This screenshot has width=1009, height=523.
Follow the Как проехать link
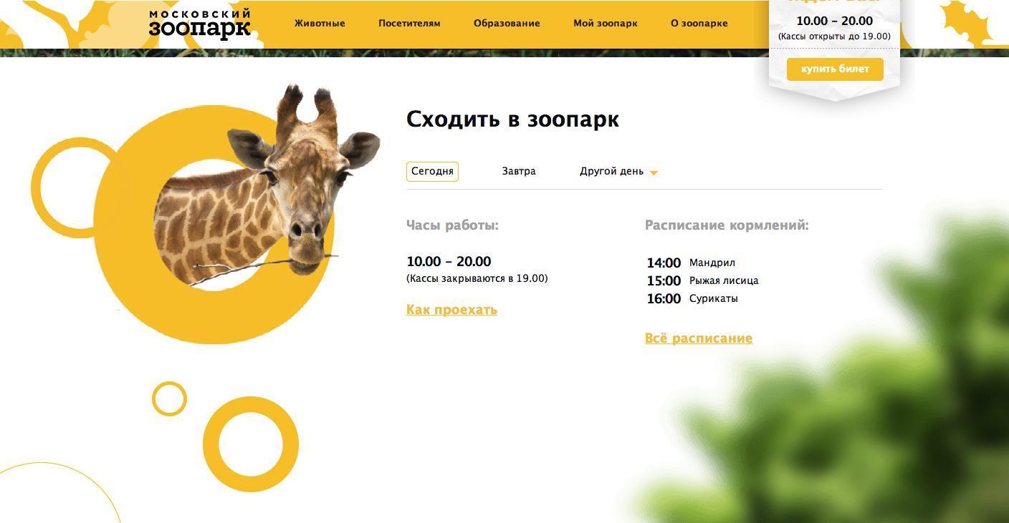451,310
